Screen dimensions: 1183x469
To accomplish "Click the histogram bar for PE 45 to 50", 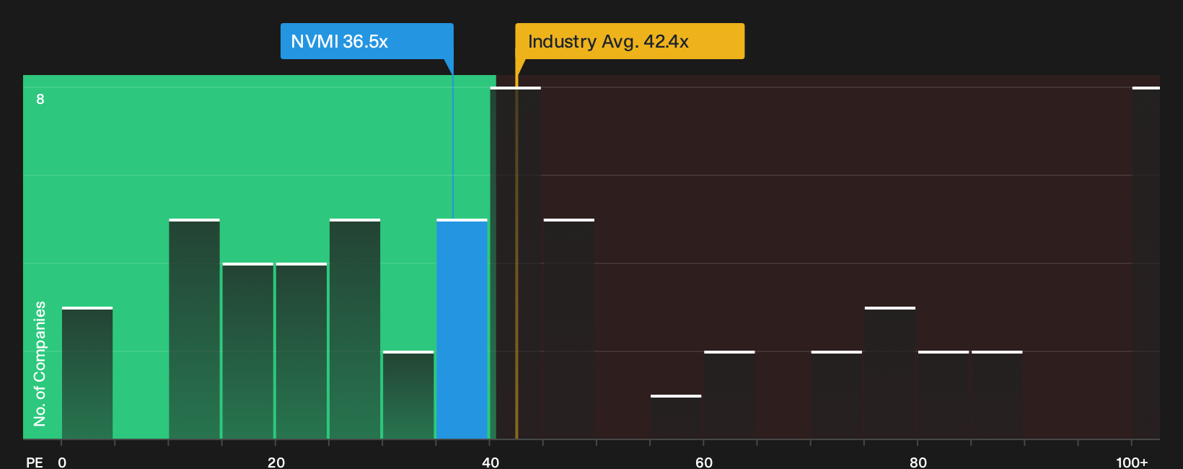I will 568,329.
